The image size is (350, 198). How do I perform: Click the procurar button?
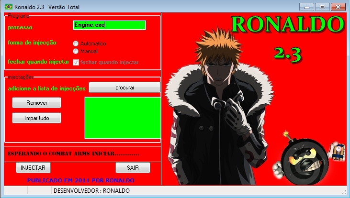click(125, 88)
